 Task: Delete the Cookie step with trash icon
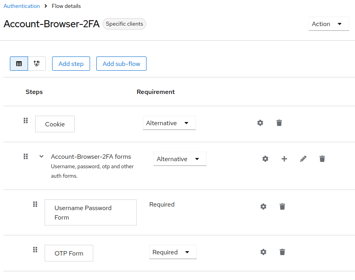point(279,123)
